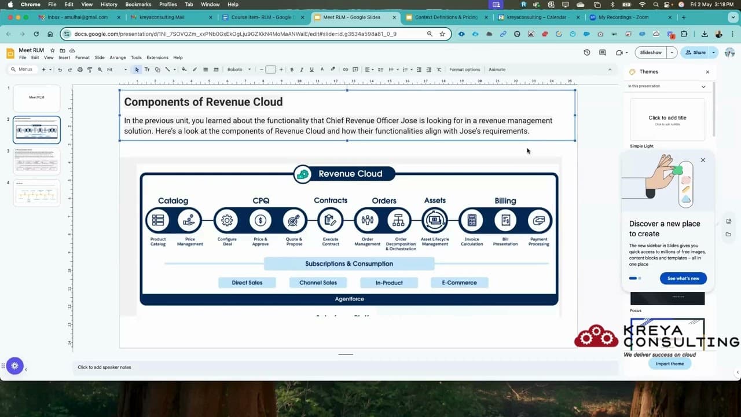Open the comment history panel
Screen dimensions: 741x417
click(603, 53)
